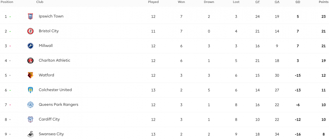Click the Played column header
Viewport: 329px width, 139px height.
[x=153, y=2]
